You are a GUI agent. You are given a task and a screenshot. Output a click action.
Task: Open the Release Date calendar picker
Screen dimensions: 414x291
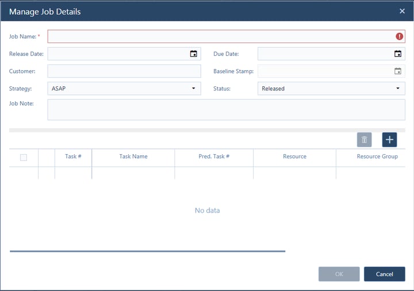(194, 53)
